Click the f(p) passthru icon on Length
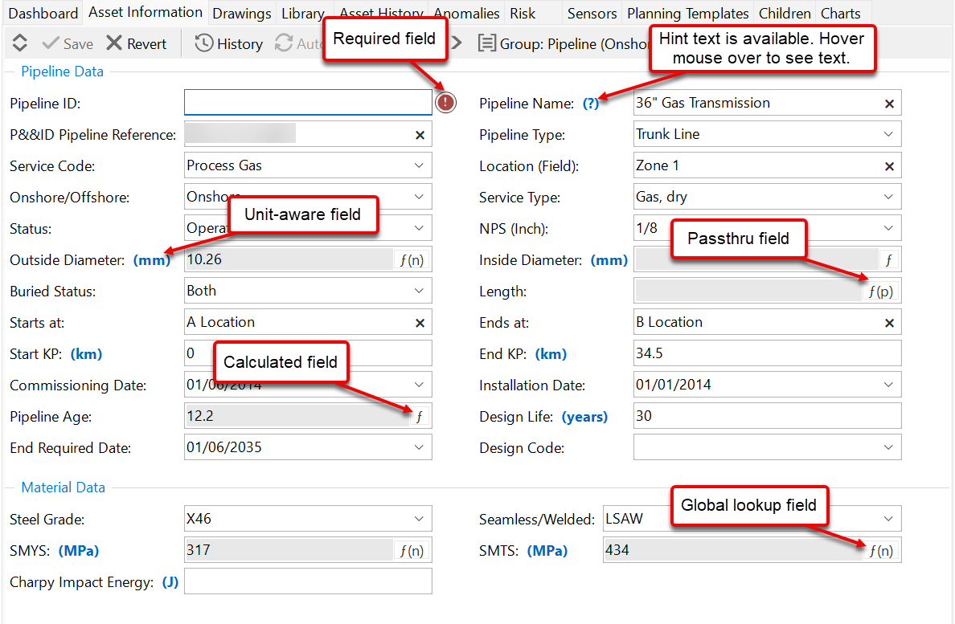The width and height of the screenshot is (955, 624). tap(881, 292)
